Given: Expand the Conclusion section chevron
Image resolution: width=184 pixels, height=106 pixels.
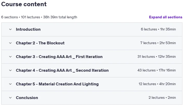Looking at the screenshot, I should click(x=10, y=98).
